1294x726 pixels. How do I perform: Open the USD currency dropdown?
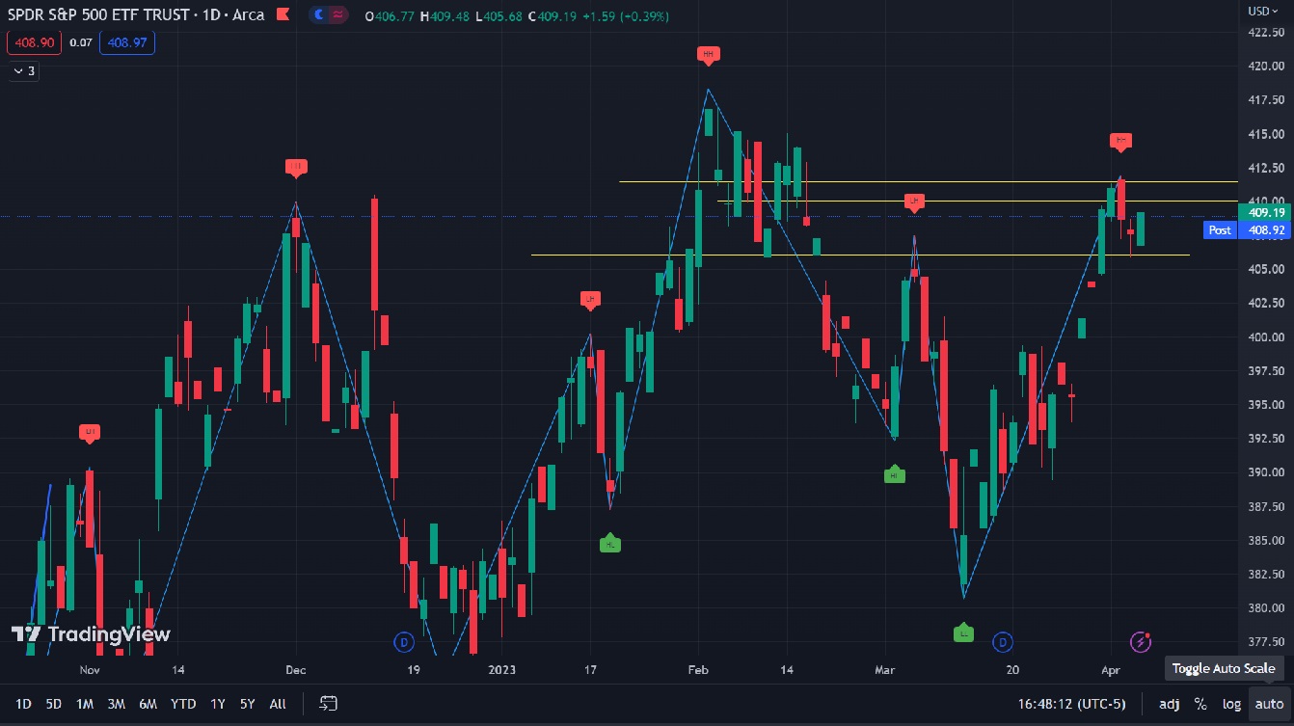coord(1263,11)
